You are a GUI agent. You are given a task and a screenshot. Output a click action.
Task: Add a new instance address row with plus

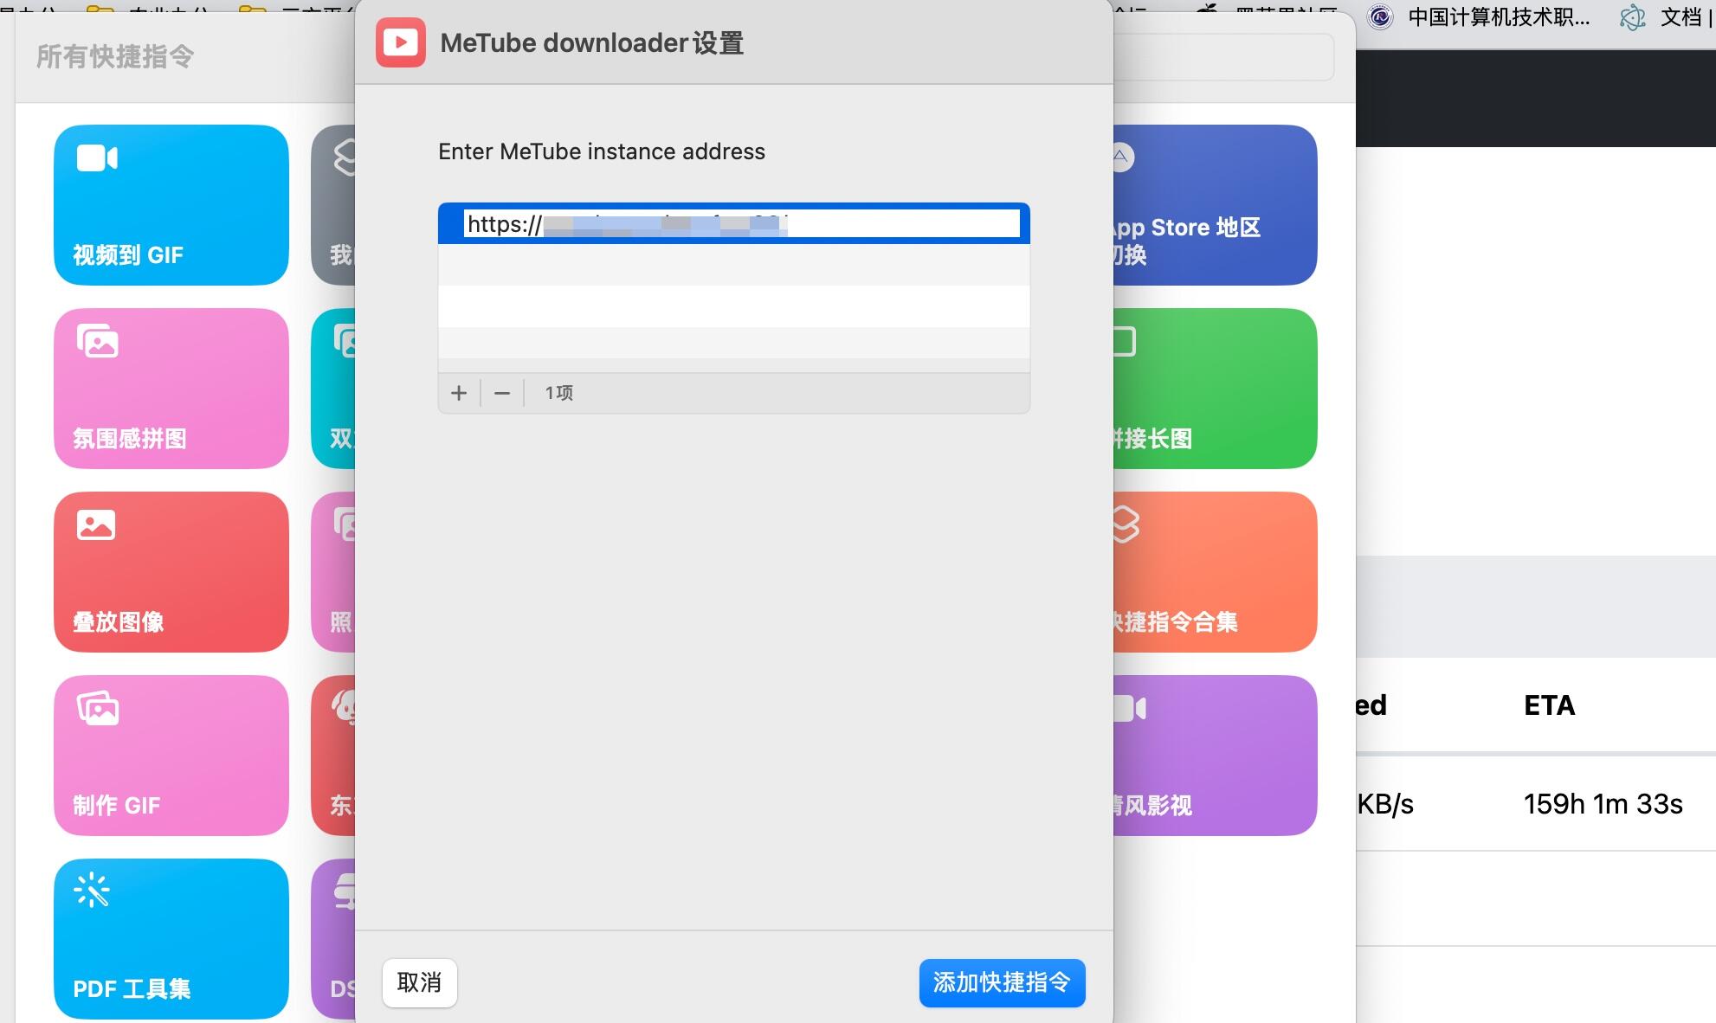[458, 393]
